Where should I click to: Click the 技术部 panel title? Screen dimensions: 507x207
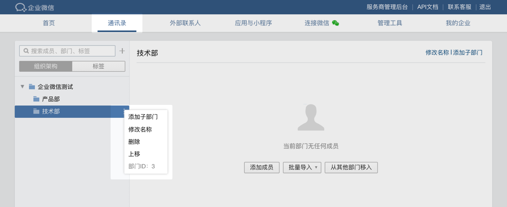(147, 53)
